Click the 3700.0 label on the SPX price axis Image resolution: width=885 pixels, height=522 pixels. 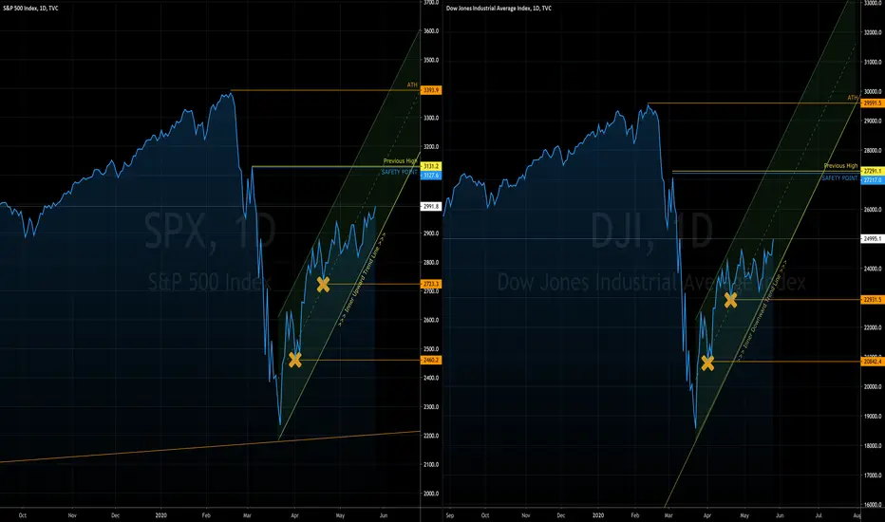[431, 2]
